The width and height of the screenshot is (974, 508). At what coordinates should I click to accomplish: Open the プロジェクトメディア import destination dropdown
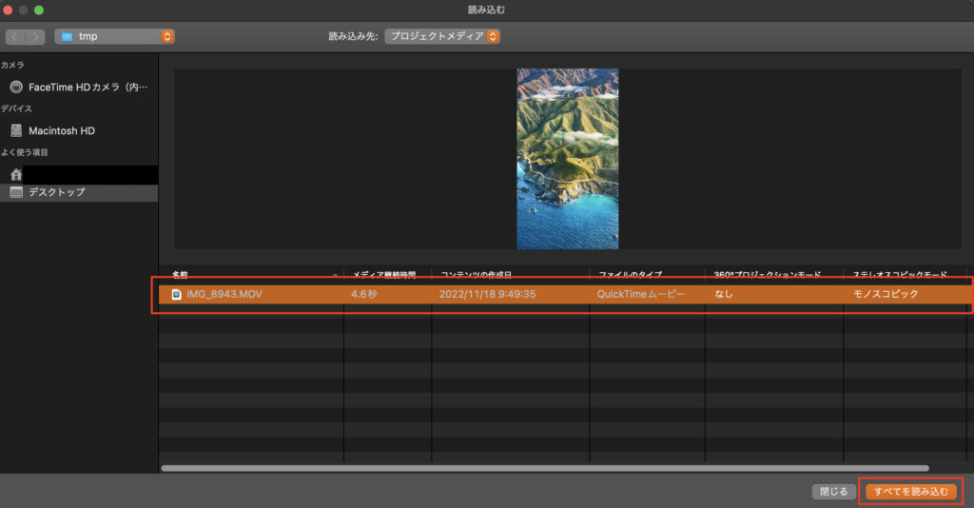click(443, 36)
